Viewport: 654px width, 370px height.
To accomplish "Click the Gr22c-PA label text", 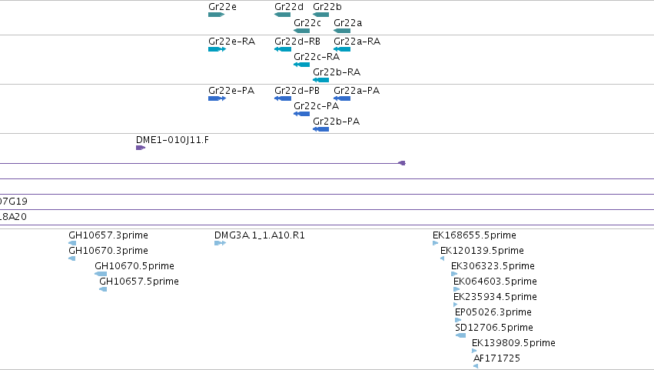I will point(316,106).
